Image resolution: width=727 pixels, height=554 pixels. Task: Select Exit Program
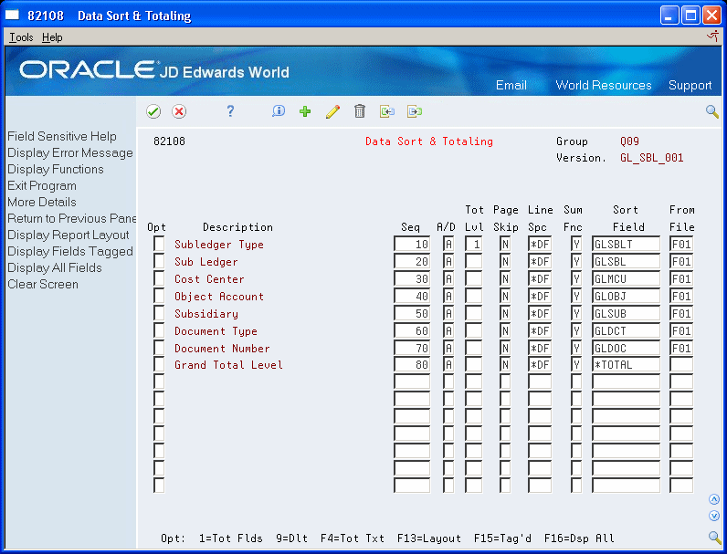pyautogui.click(x=42, y=186)
